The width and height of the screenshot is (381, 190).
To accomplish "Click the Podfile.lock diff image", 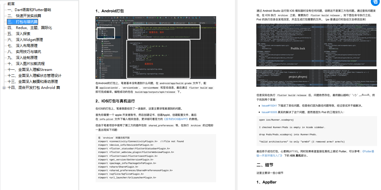I will click(316, 45).
